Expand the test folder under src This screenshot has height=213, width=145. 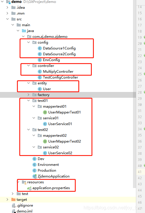[13, 194]
